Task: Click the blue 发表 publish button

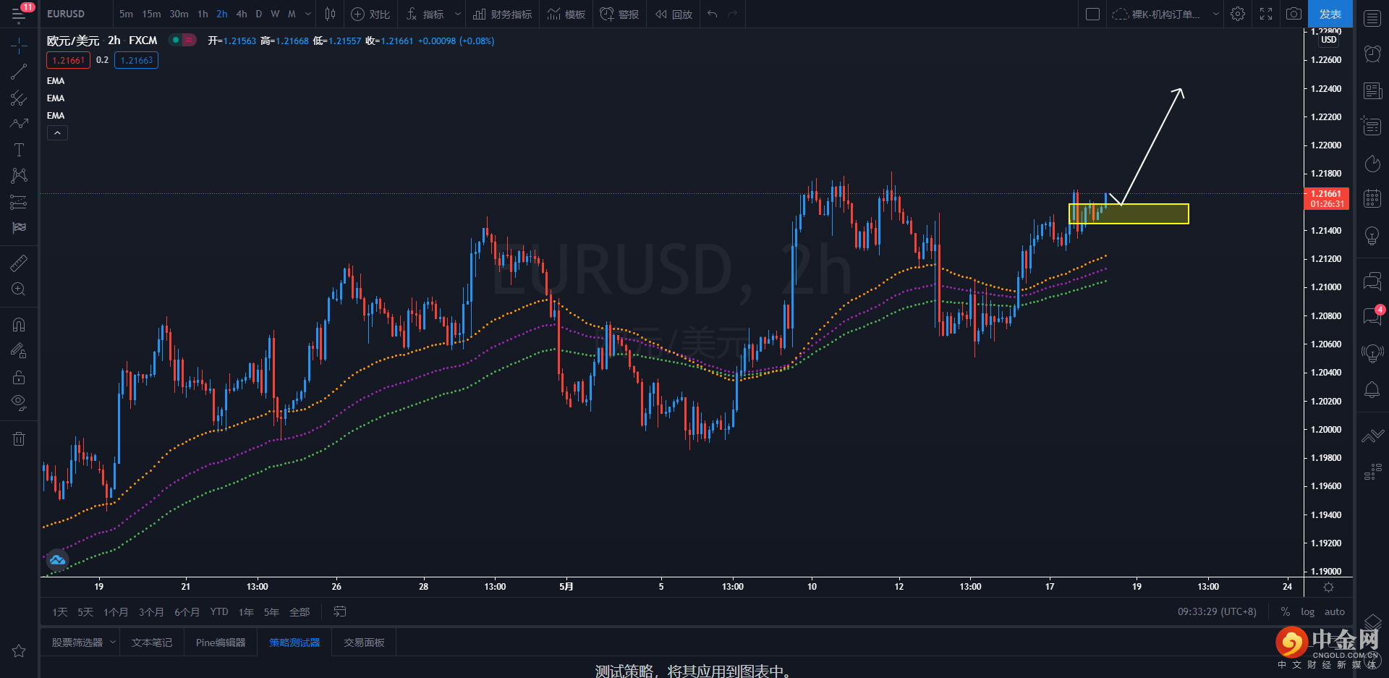Action: (1330, 14)
